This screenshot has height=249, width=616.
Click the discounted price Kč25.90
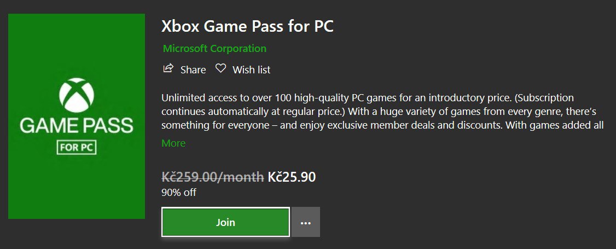point(292,177)
